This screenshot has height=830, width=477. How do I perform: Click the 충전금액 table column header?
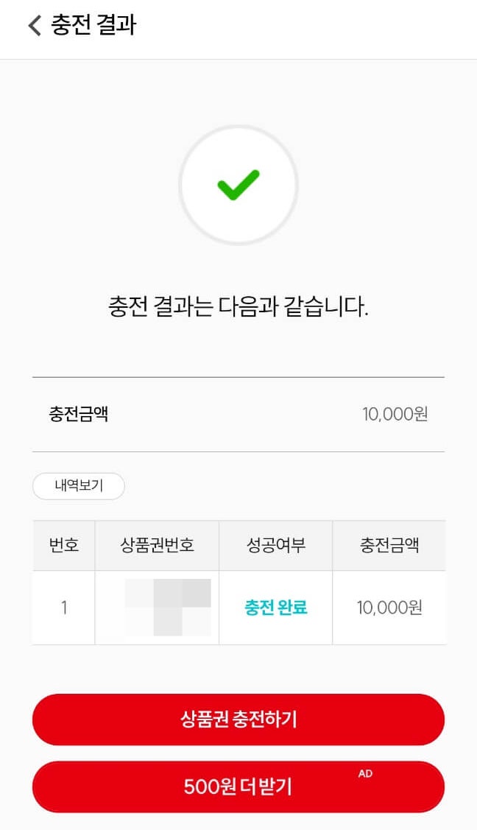pos(389,546)
